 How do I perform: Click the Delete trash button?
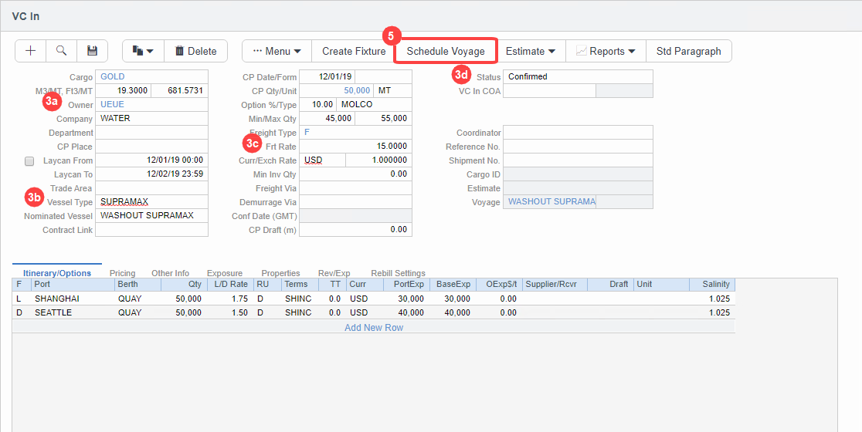(195, 51)
